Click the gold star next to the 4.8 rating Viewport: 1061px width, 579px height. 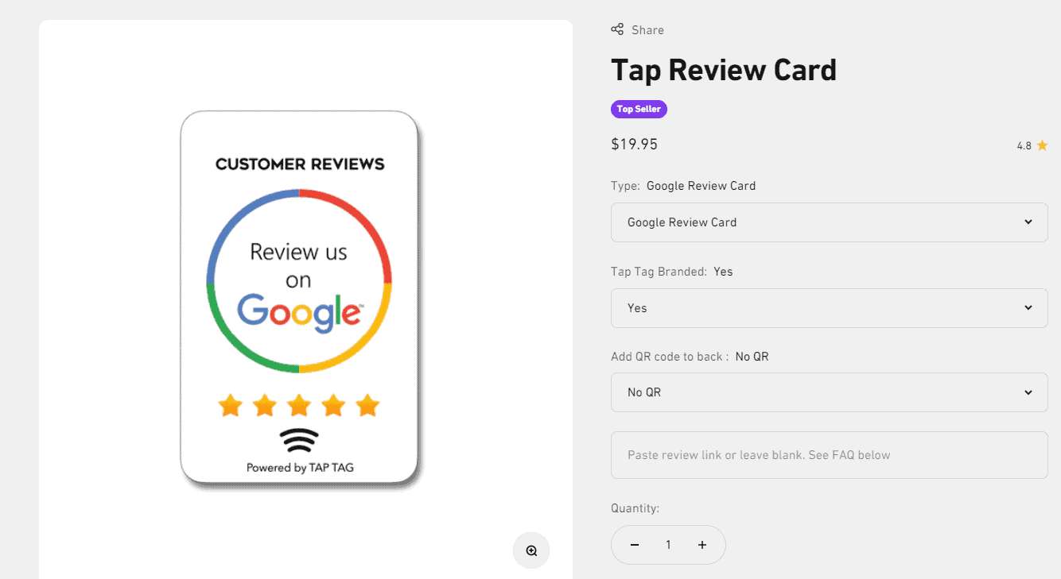click(x=1043, y=145)
